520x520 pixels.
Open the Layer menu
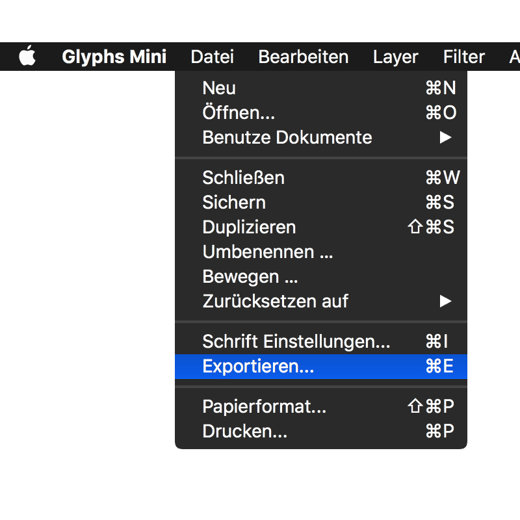click(x=395, y=57)
